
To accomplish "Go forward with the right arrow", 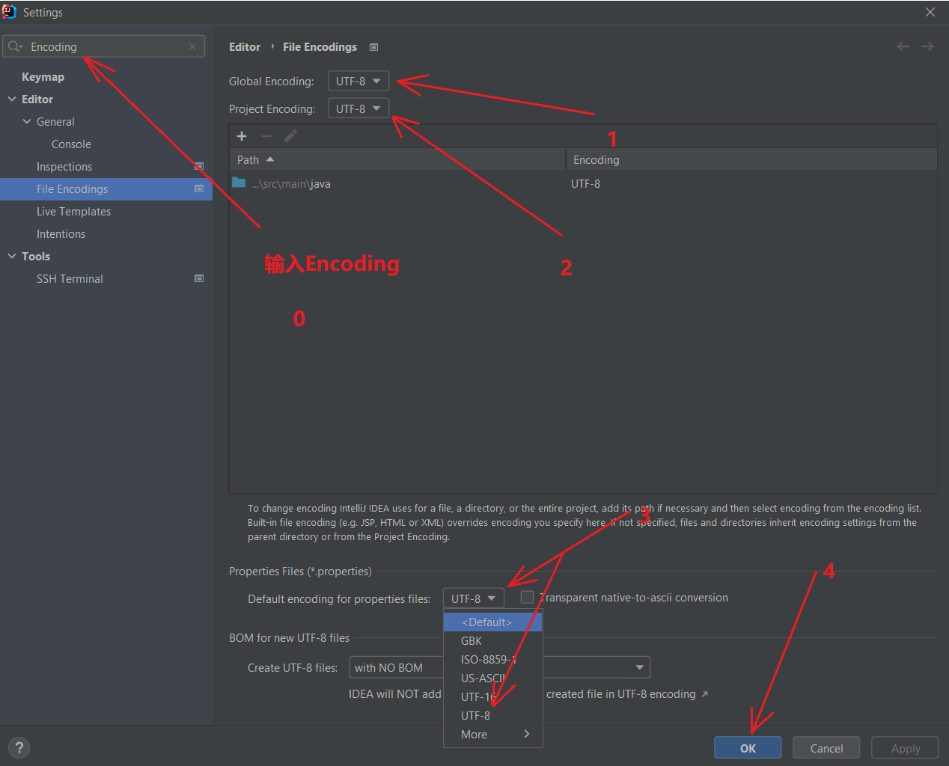I will (927, 46).
